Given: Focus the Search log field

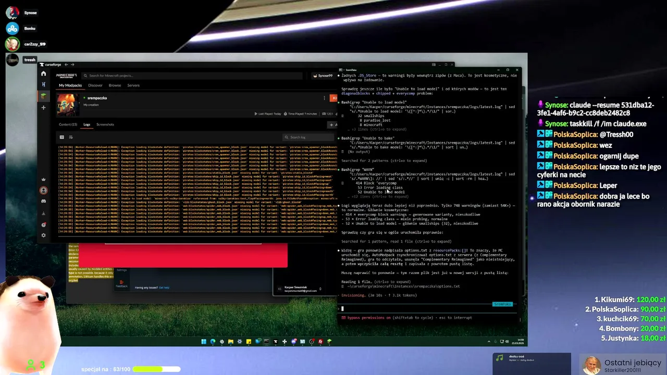Looking at the screenshot, I should click(x=308, y=137).
